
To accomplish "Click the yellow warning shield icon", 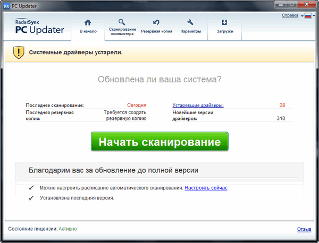I will point(19,53).
